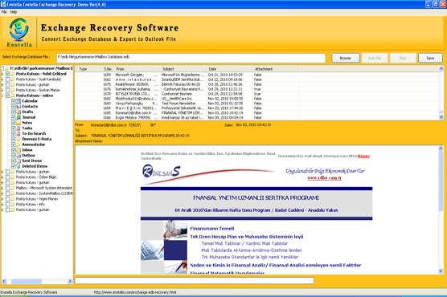Image resolution: width=447 pixels, height=297 pixels.
Task: Collapse the Posta Kutusu - mikro node
Action: [x=2, y=96]
